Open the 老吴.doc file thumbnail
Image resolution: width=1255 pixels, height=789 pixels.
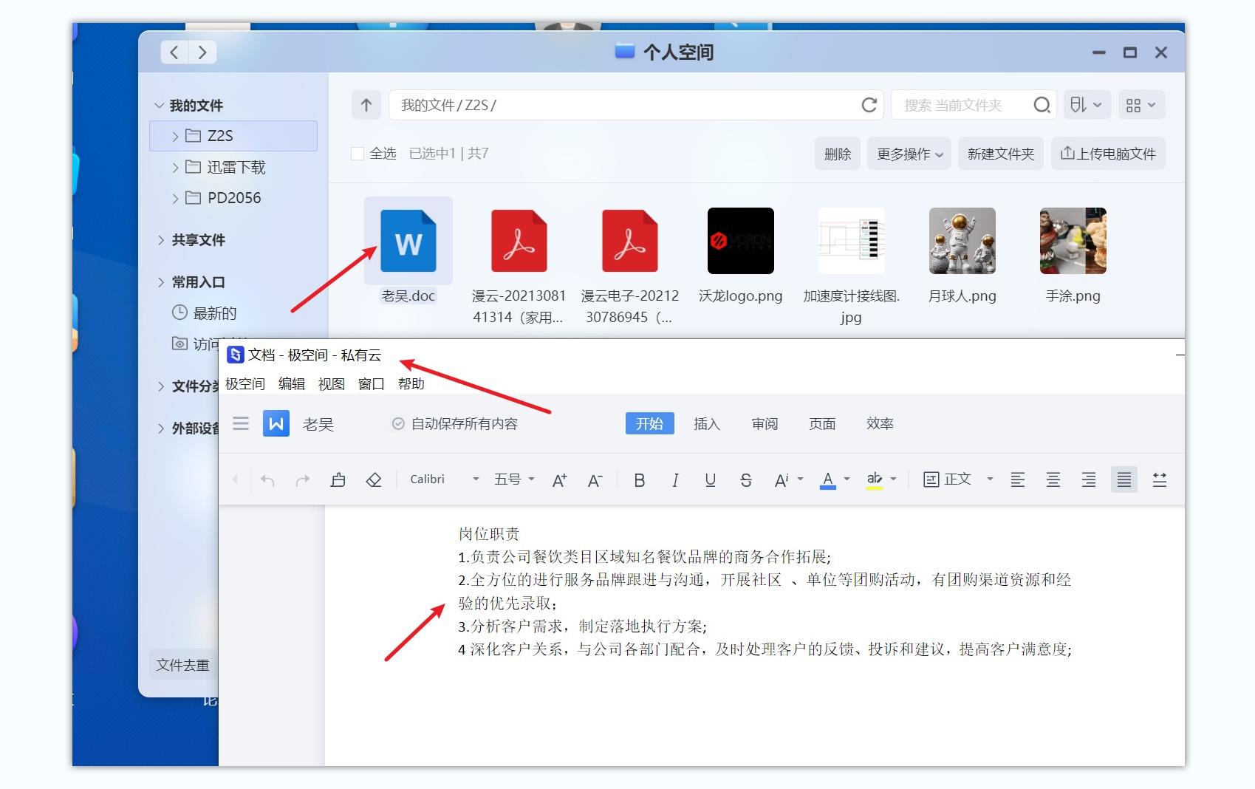tap(408, 240)
